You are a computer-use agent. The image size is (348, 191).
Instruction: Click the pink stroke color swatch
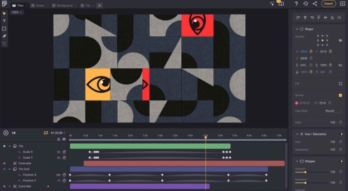click(296, 103)
